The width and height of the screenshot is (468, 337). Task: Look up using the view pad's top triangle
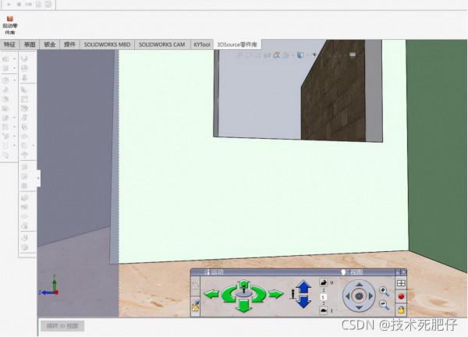359,285
